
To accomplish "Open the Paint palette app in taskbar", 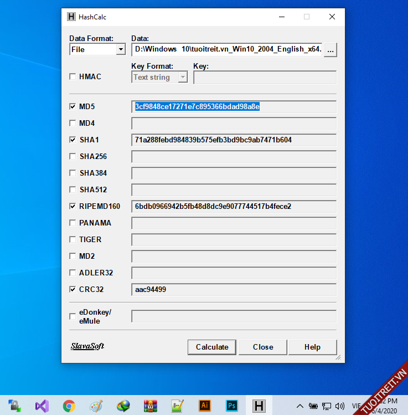I will point(96,406).
